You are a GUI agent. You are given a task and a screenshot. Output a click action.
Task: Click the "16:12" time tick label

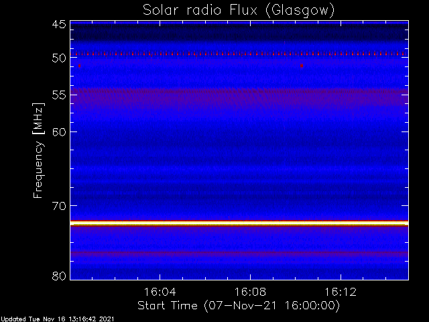coord(341,292)
